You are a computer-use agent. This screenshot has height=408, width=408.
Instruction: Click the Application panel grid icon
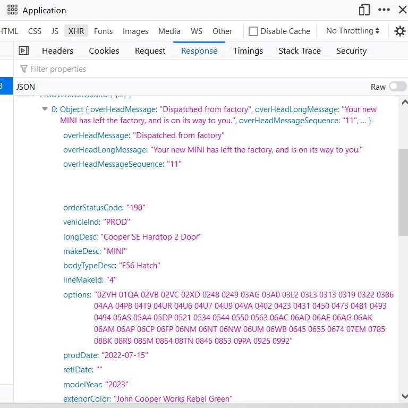(x=12, y=10)
